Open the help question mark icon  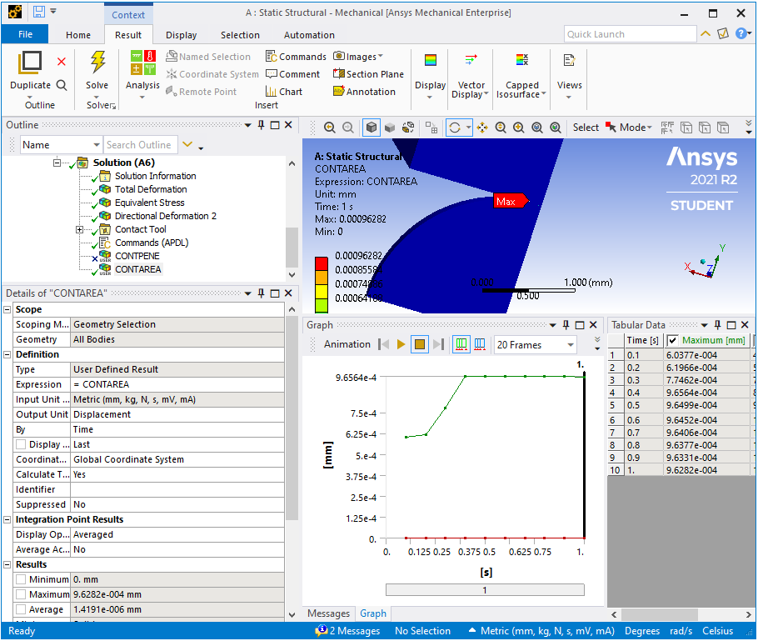point(741,33)
